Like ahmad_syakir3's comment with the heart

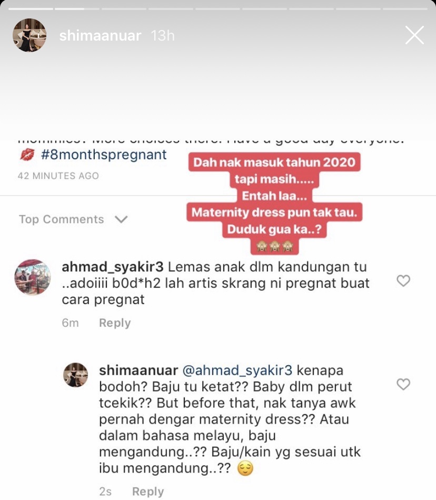pyautogui.click(x=403, y=281)
